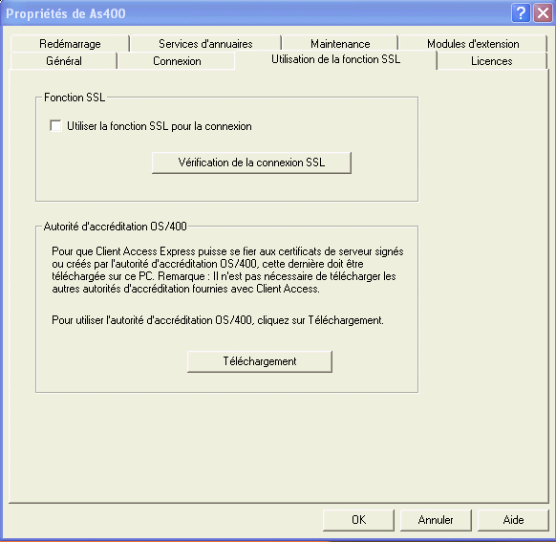Image resolution: width=556 pixels, height=542 pixels.
Task: Select the Utilisation de la fonction SSL tab
Action: (x=336, y=59)
